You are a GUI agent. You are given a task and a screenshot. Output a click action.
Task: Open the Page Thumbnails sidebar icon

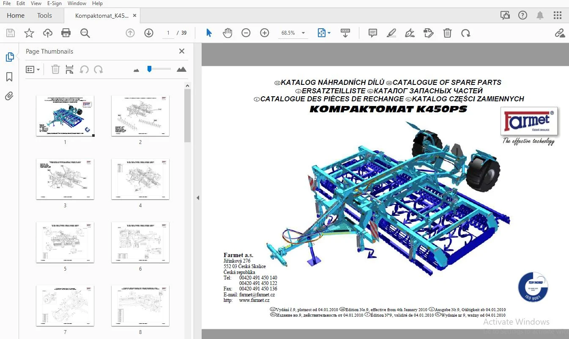coord(9,57)
